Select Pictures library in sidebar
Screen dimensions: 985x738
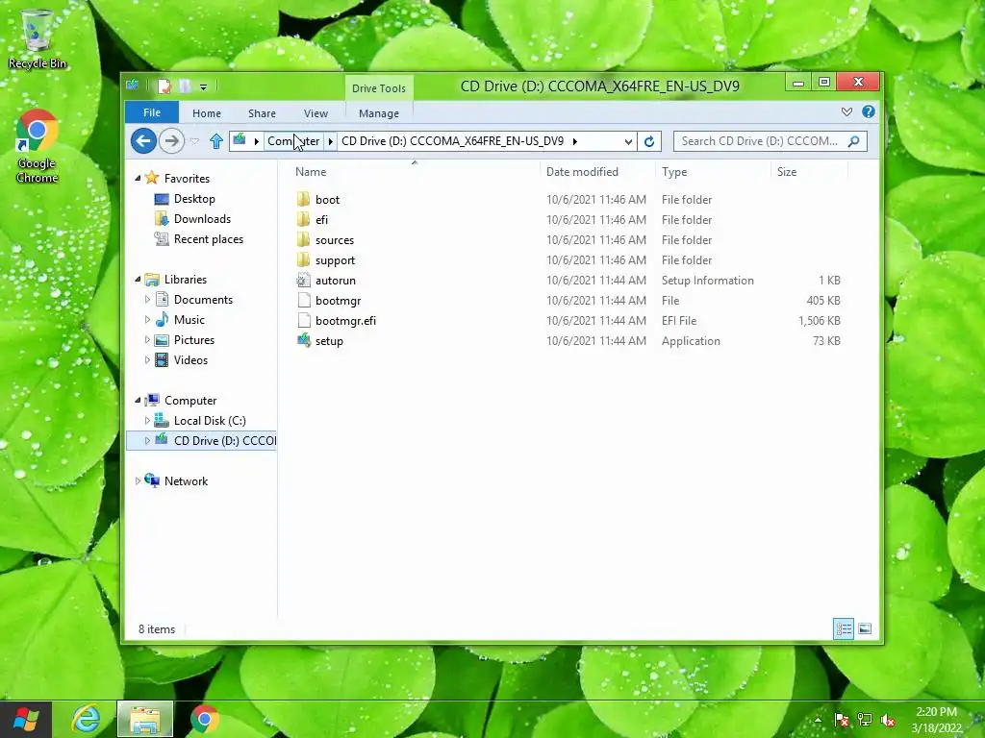[x=194, y=339]
